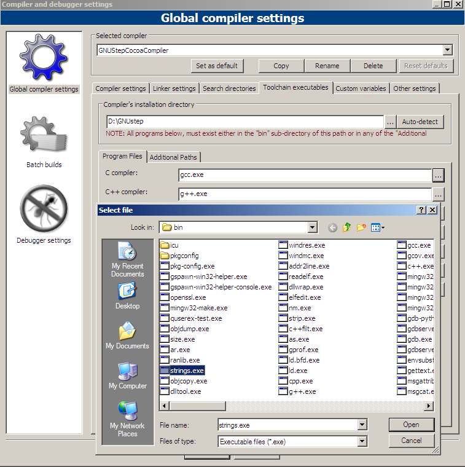Select addr2line.exe file
The height and width of the screenshot is (467, 465).
pos(304,266)
